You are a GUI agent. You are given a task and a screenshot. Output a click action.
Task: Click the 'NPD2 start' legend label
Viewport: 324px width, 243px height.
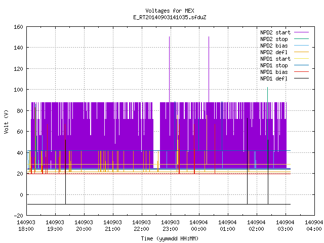[x=275, y=32]
